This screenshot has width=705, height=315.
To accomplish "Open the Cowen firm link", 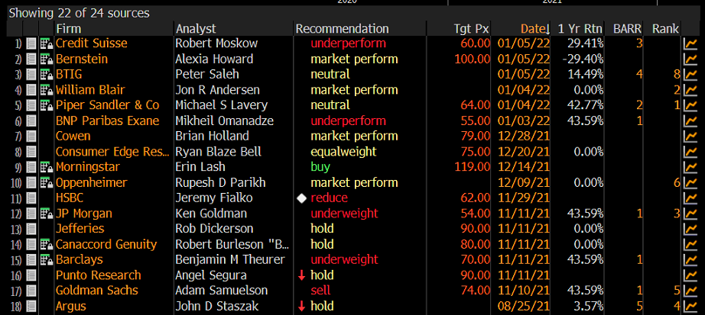I will tap(73, 137).
